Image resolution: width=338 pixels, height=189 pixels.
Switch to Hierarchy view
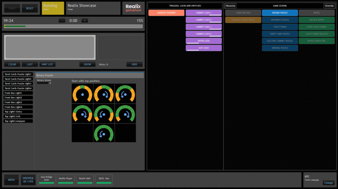tap(230, 6)
